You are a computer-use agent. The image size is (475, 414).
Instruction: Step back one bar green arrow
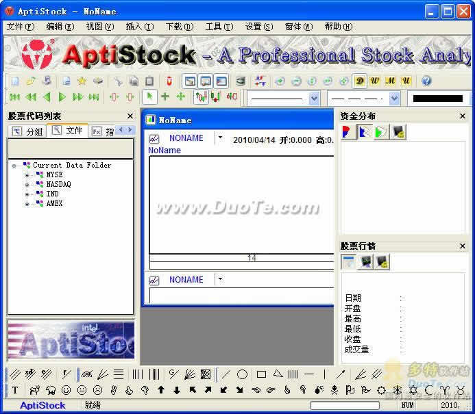[47, 97]
